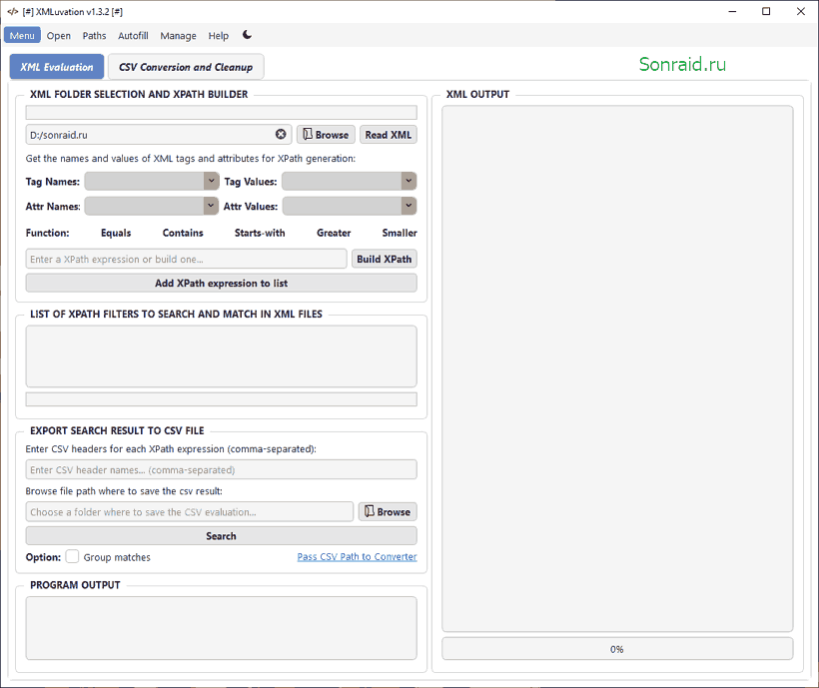Close the XMLuvation window
819x688 pixels.
coord(800,12)
